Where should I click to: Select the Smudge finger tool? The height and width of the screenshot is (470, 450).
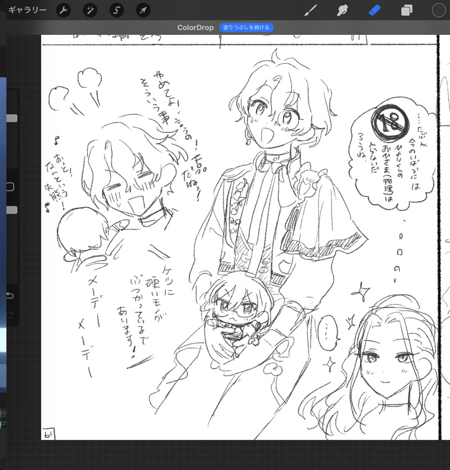tap(343, 11)
